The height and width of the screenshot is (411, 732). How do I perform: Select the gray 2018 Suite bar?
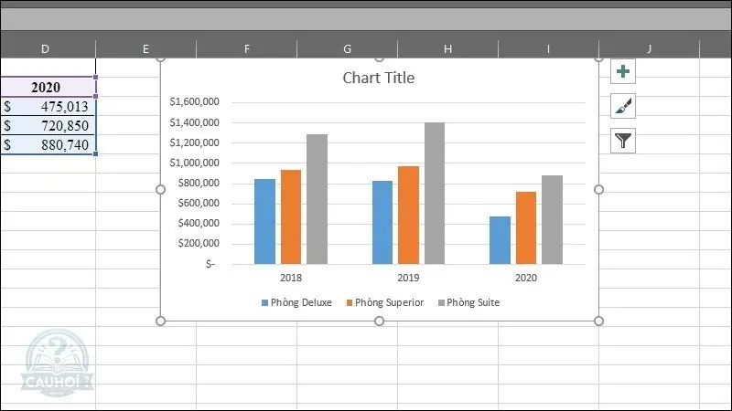317,199
